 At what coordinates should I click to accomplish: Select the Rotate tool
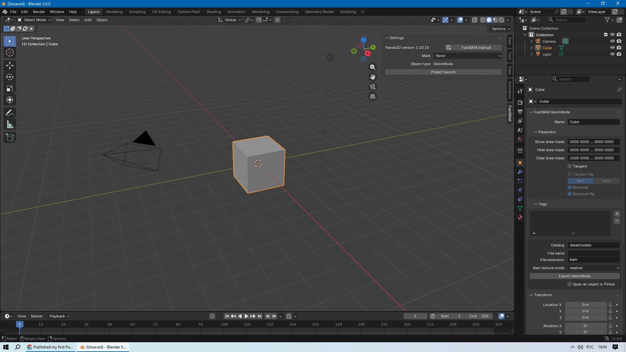tap(10, 77)
